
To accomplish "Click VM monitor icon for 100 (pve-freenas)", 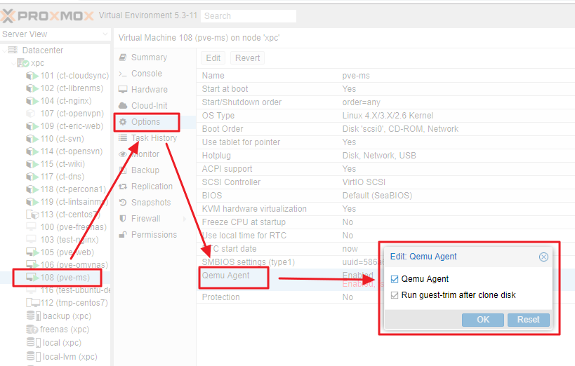I will pyautogui.click(x=31, y=226).
